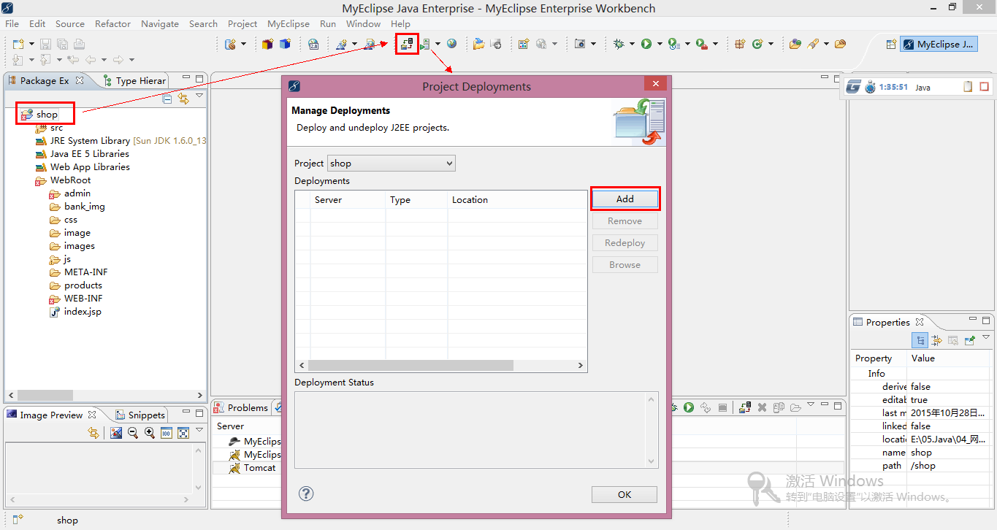The image size is (997, 530).
Task: Click the Type column header in Deployments table
Action: (x=416, y=199)
